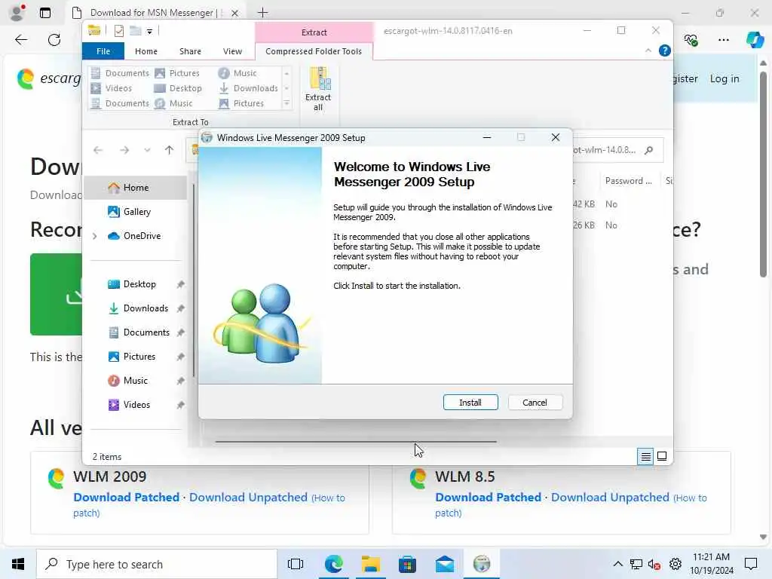This screenshot has height=579, width=772.
Task: Open Microsoft Store from taskbar
Action: pyautogui.click(x=407, y=564)
